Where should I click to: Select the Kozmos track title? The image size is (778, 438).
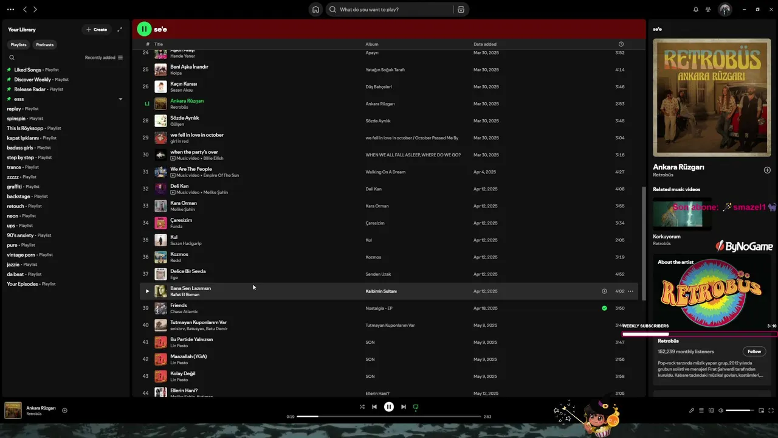coord(179,254)
